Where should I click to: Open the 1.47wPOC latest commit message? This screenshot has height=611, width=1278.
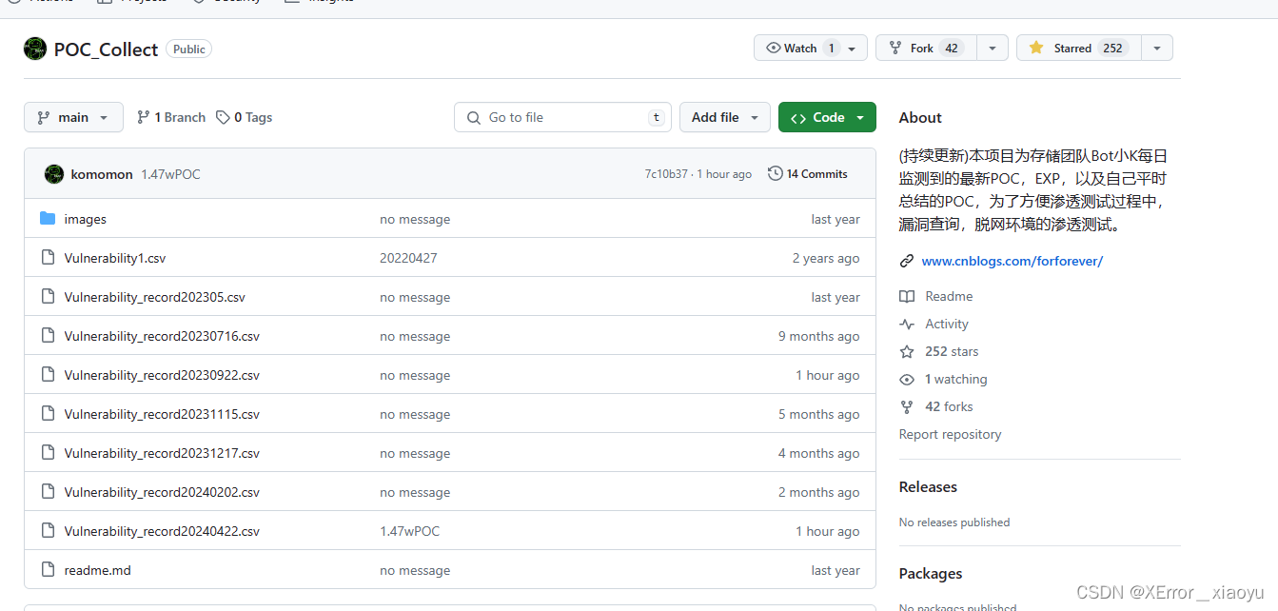[170, 174]
